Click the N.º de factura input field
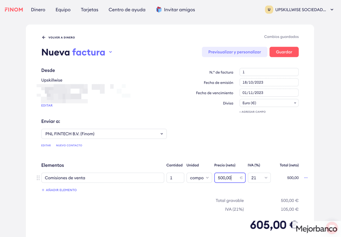341x237 pixels. coord(269,72)
